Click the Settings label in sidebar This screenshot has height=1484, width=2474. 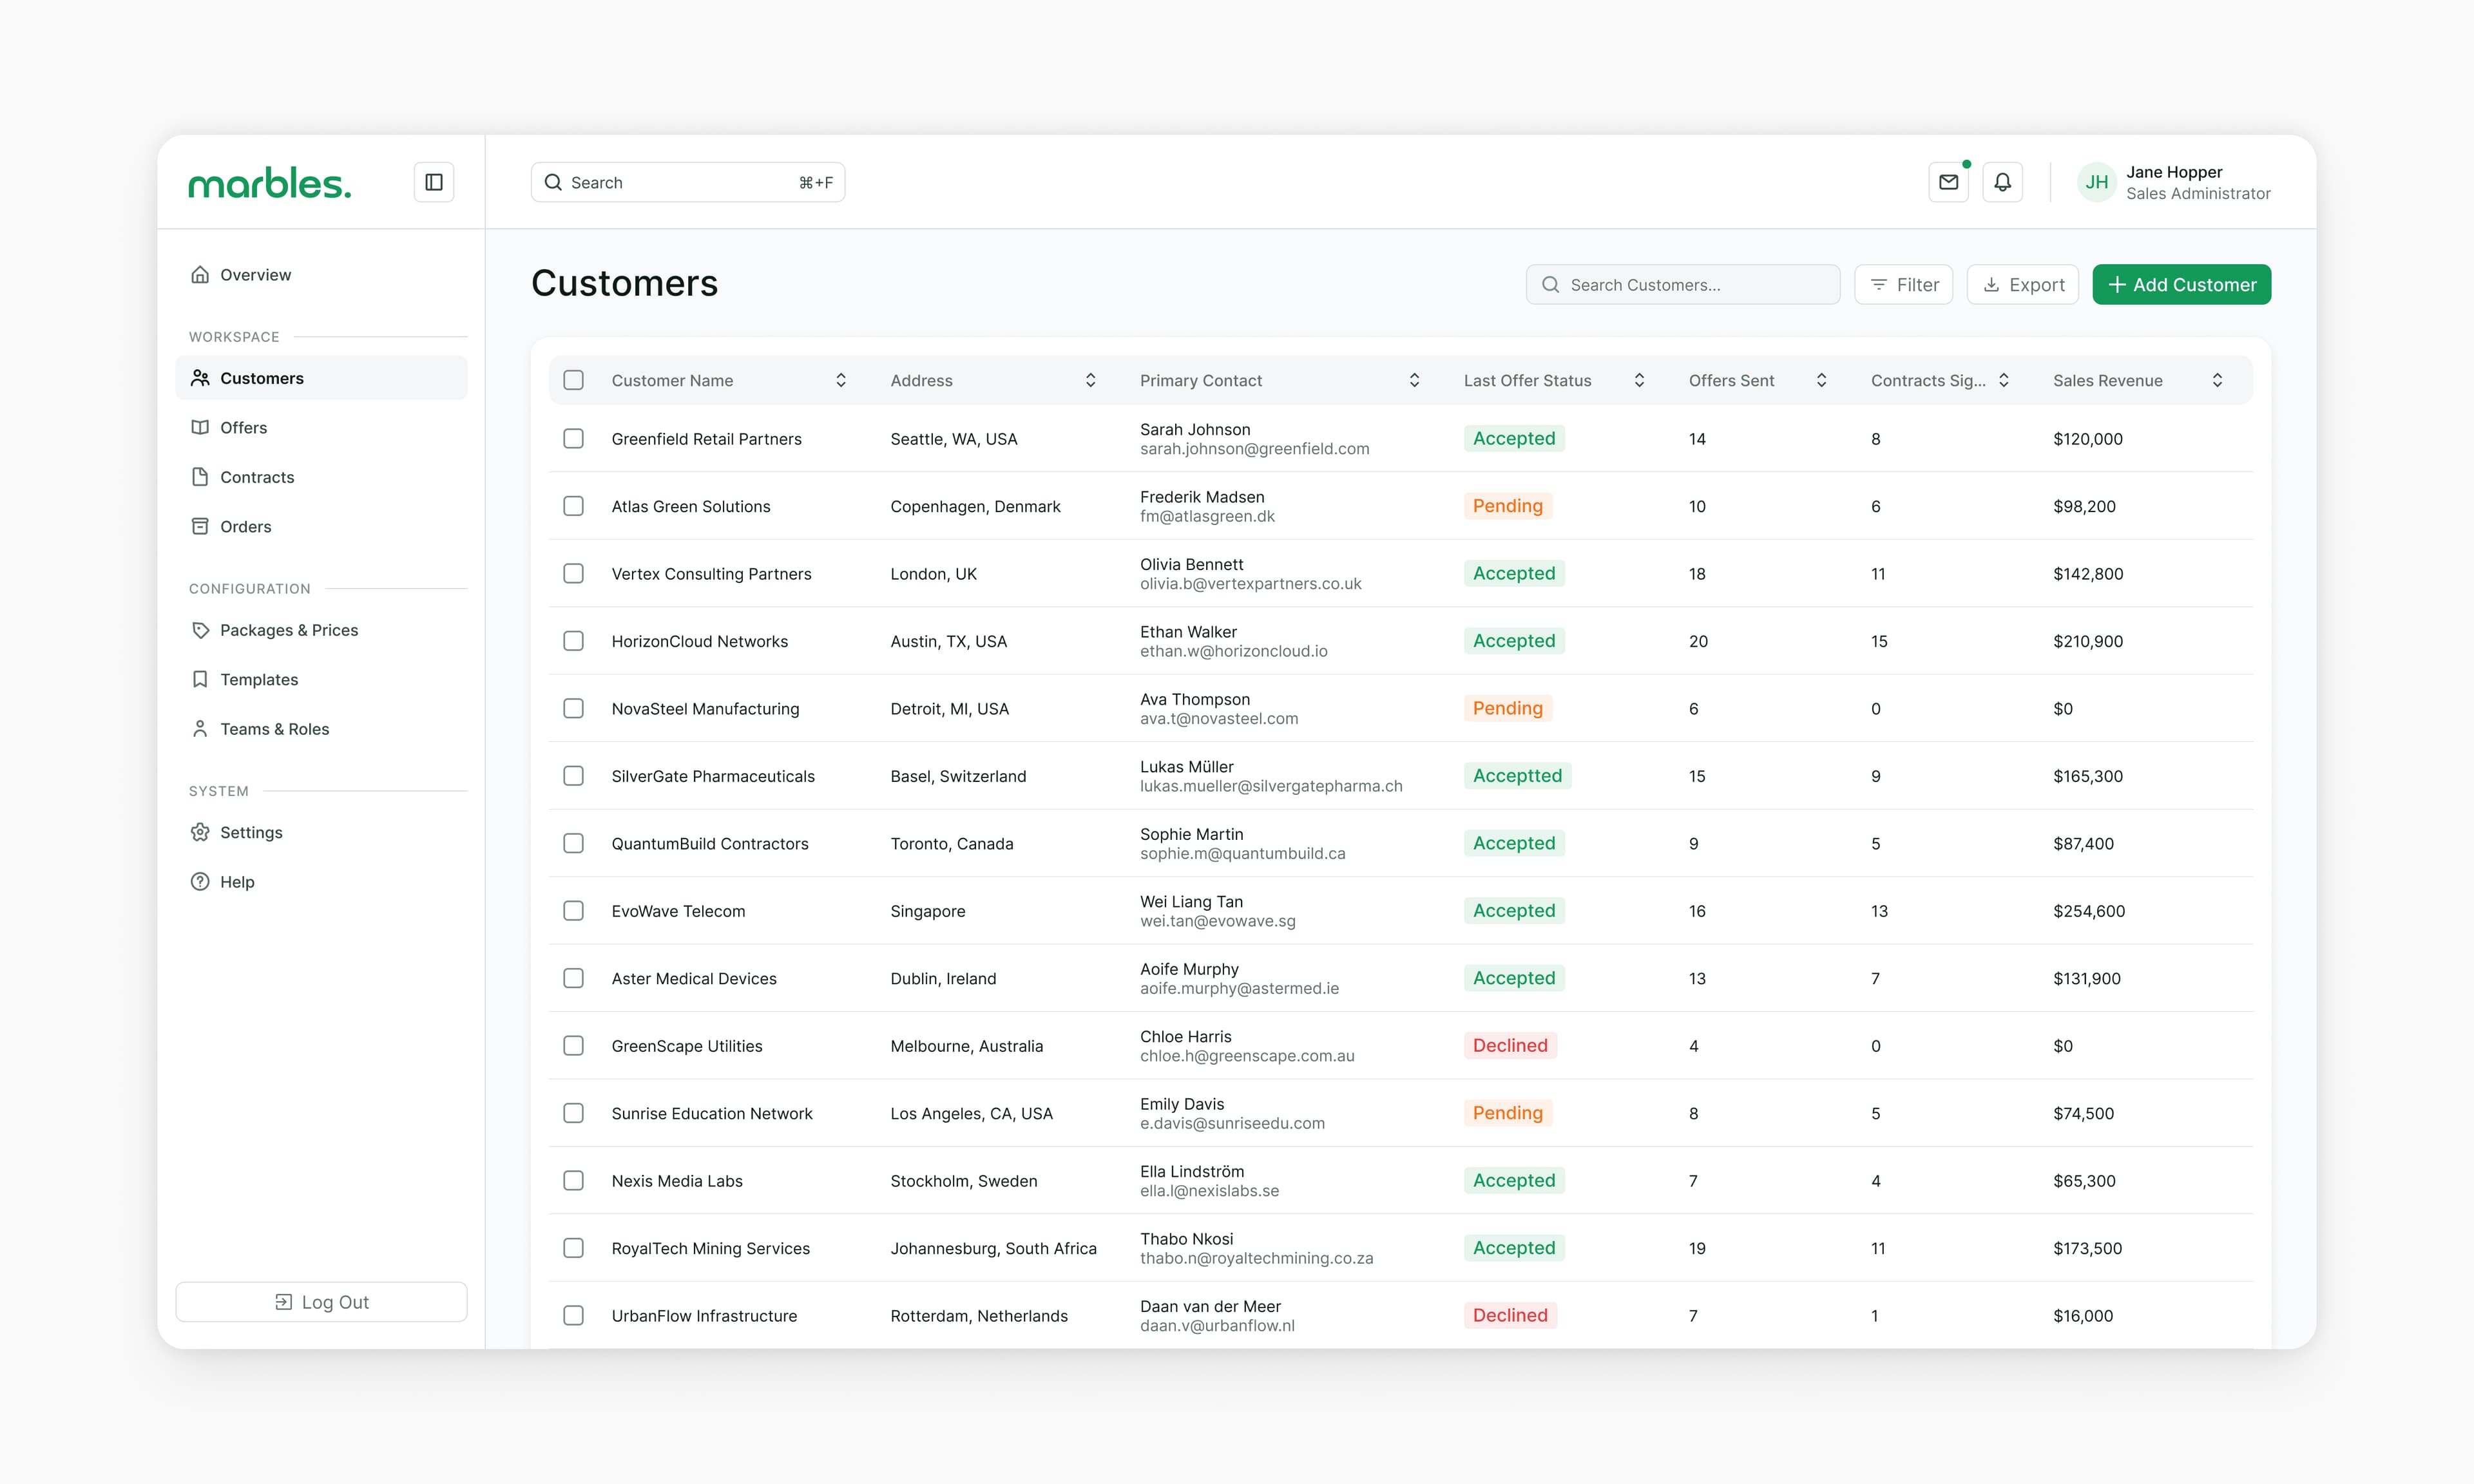[251, 832]
